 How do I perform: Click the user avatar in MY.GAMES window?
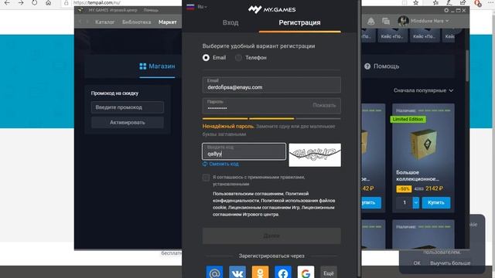pos(403,21)
